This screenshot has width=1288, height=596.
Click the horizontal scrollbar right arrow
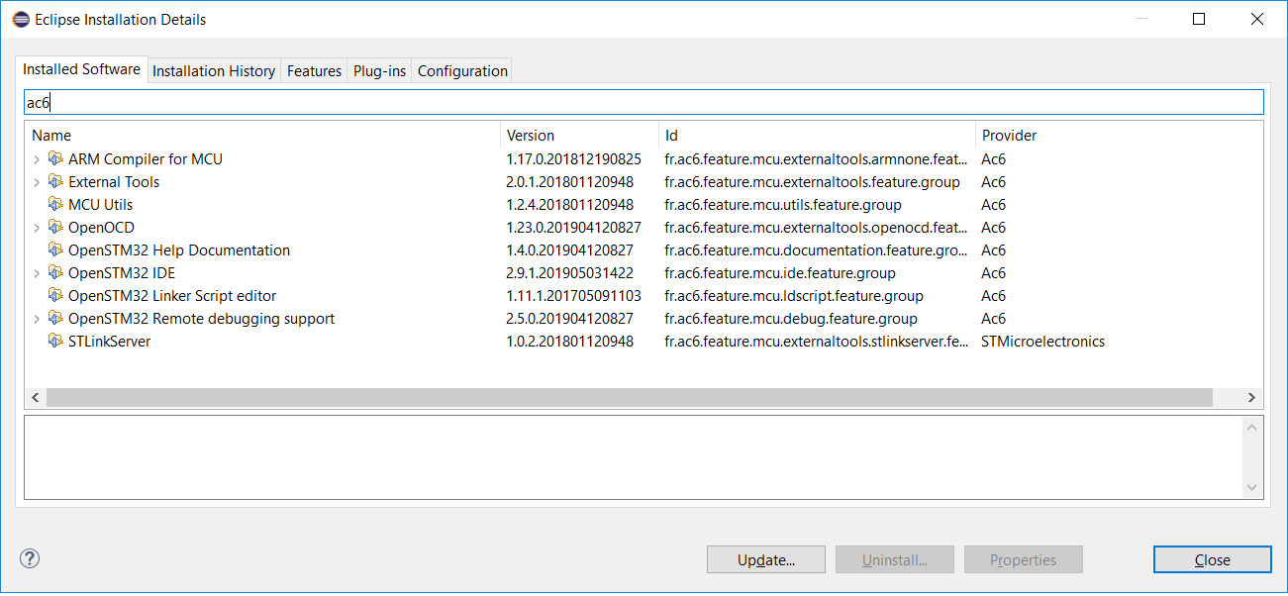point(1251,397)
